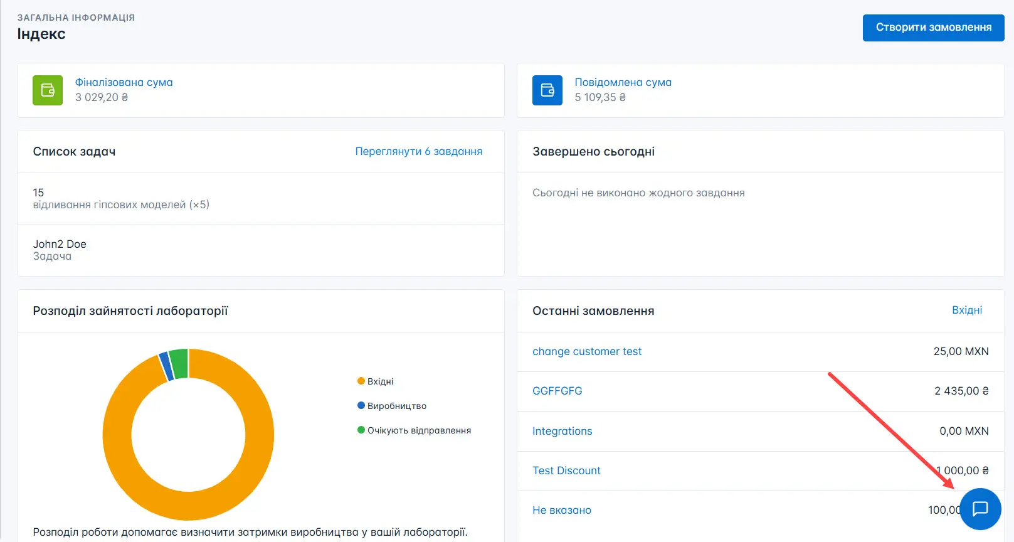
Task: Open the chat widget bubble icon
Action: coord(980,509)
